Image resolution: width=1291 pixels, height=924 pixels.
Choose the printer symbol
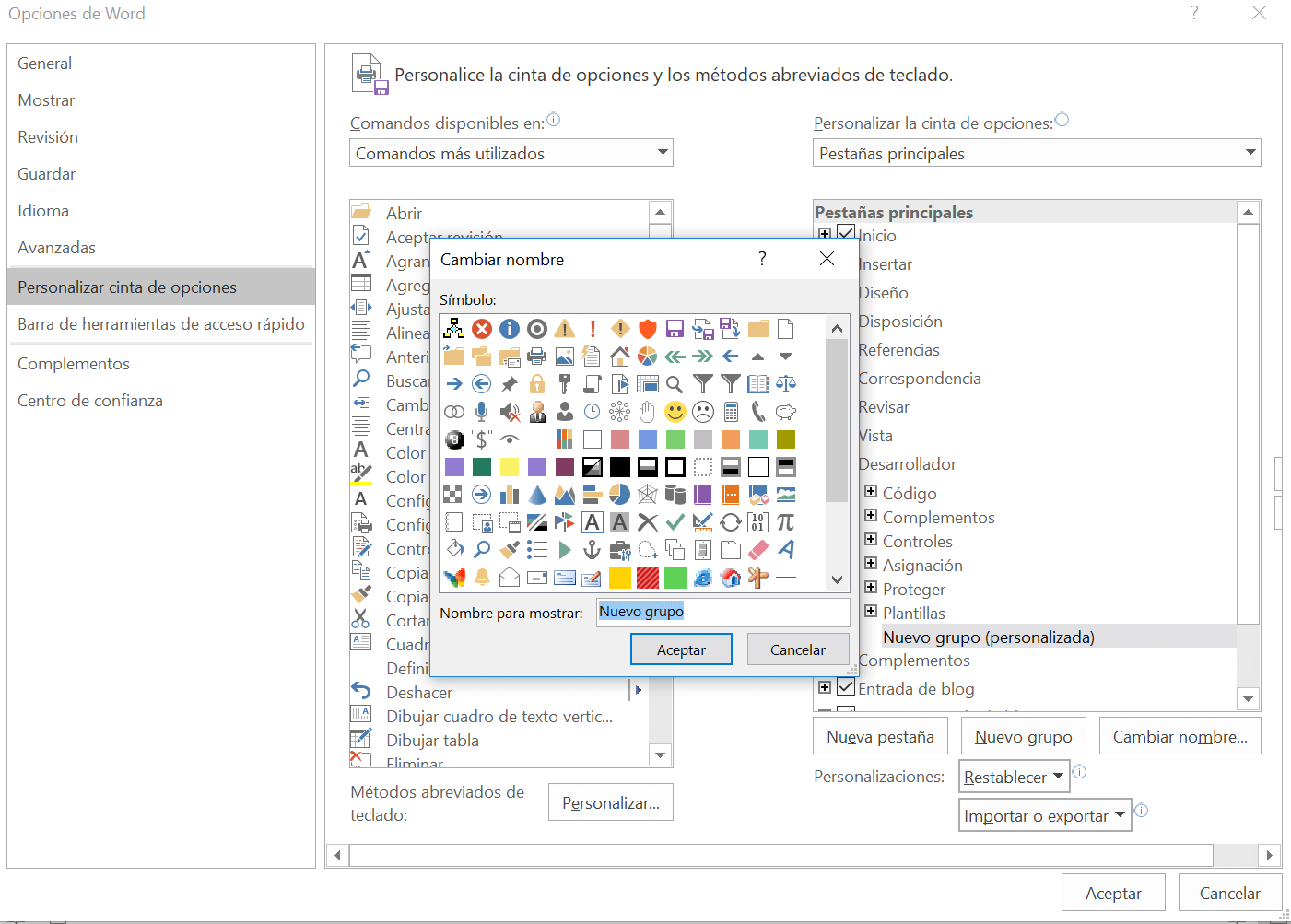click(x=537, y=357)
